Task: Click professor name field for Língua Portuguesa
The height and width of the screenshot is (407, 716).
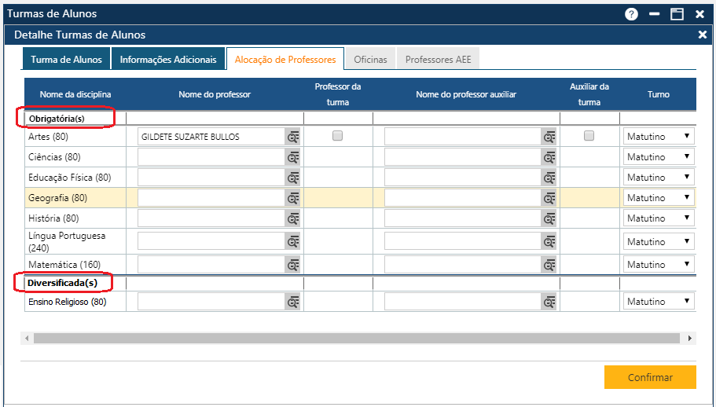Action: tap(210, 242)
